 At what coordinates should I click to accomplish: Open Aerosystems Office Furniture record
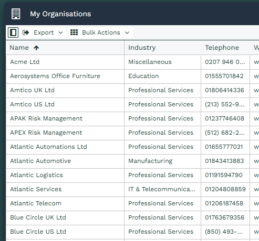click(x=55, y=76)
